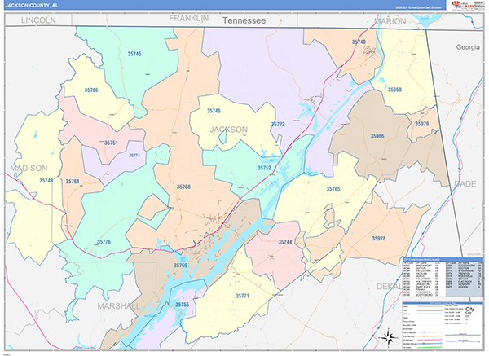Click the MADISON county label
This screenshot has height=356, width=489.
coord(29,169)
